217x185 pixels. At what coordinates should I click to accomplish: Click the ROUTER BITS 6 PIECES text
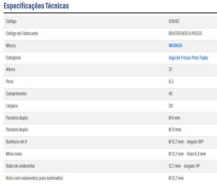pos(185,34)
